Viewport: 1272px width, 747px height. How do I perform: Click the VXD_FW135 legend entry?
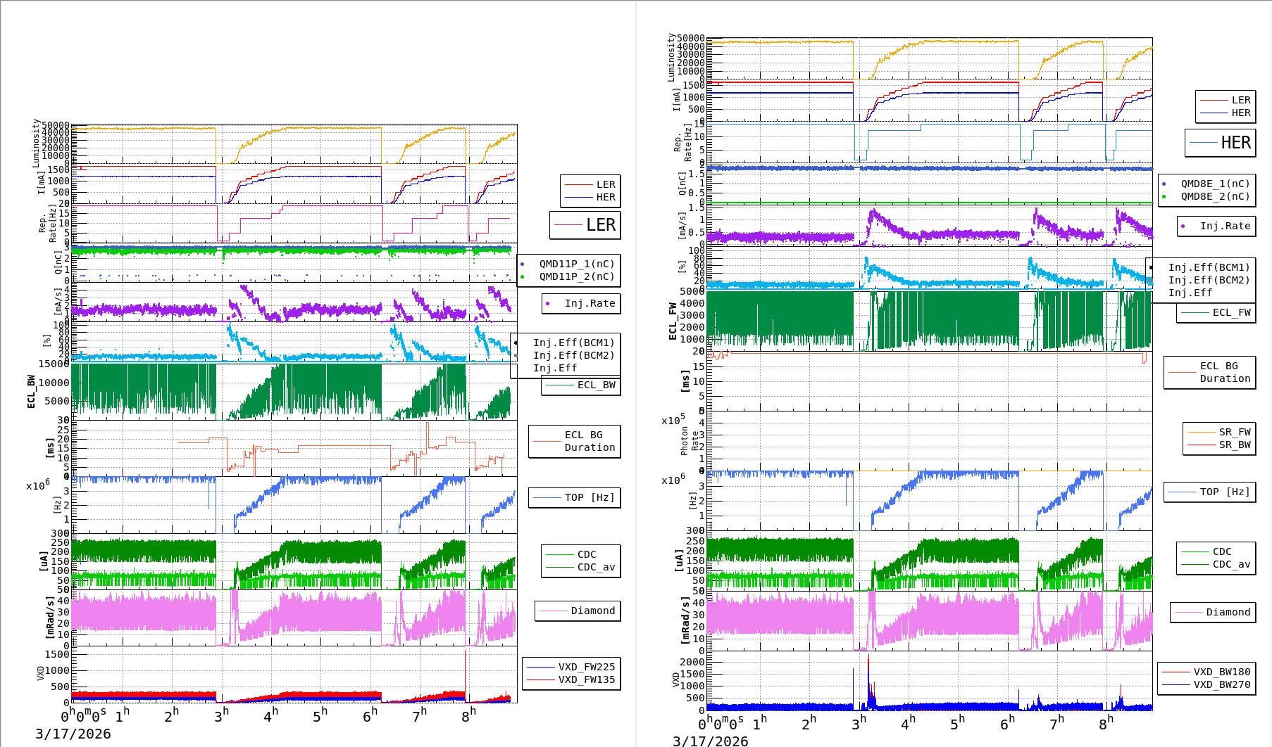point(572,679)
